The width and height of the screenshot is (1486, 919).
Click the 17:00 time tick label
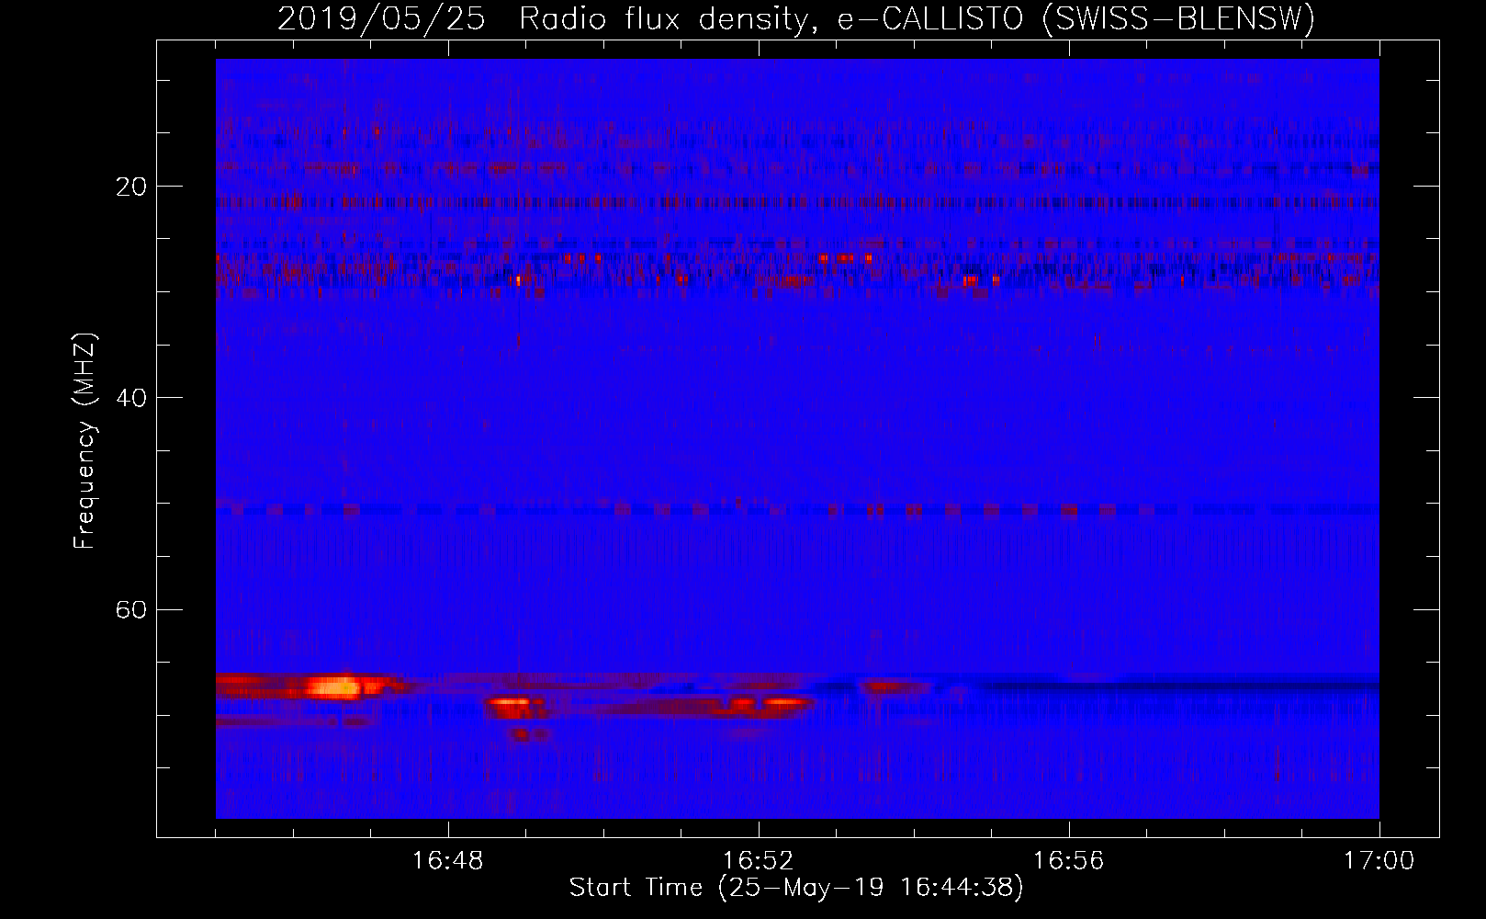[x=1379, y=860]
